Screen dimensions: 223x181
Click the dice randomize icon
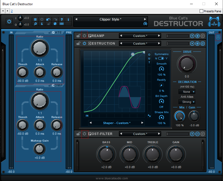[55, 24]
